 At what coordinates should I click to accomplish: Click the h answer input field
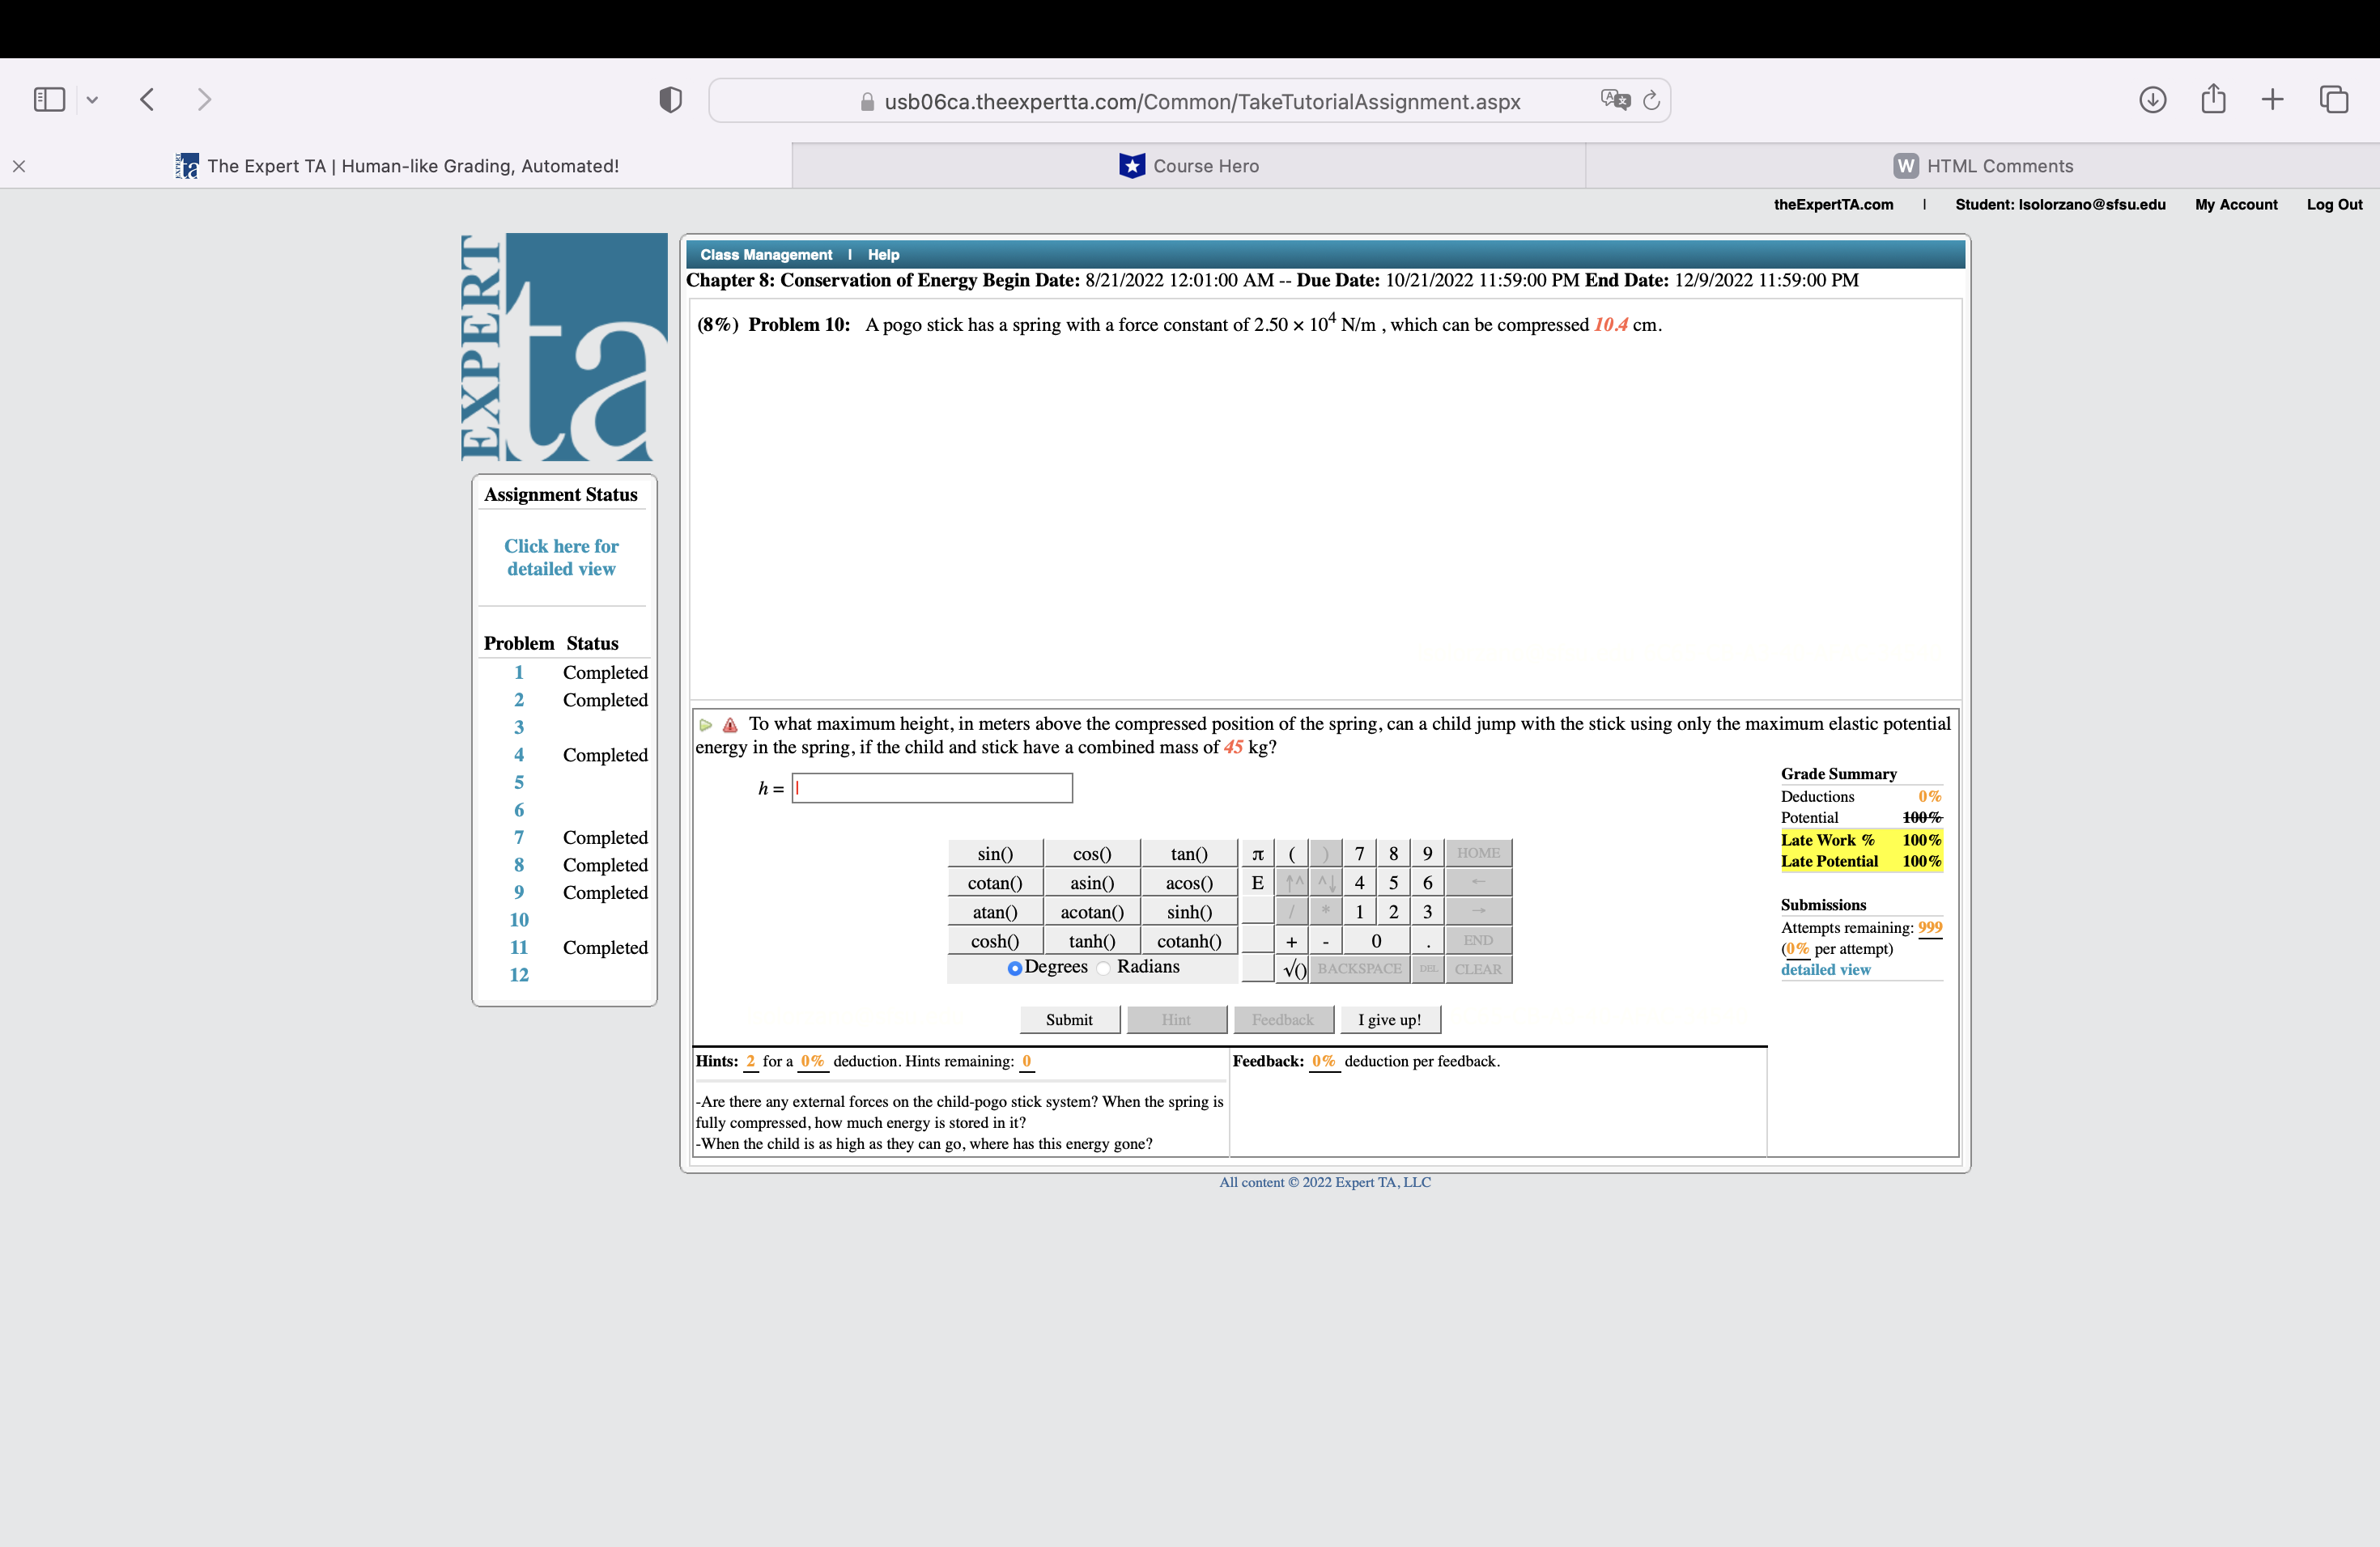[x=931, y=789]
